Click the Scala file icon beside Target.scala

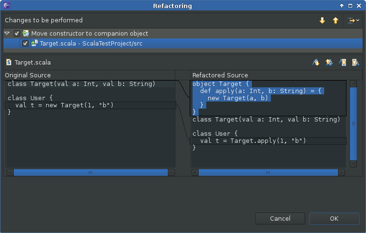pyautogui.click(x=9, y=62)
